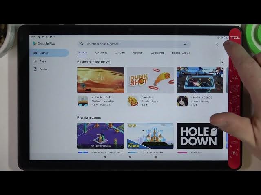Switch to the For you tab

[x=82, y=52]
